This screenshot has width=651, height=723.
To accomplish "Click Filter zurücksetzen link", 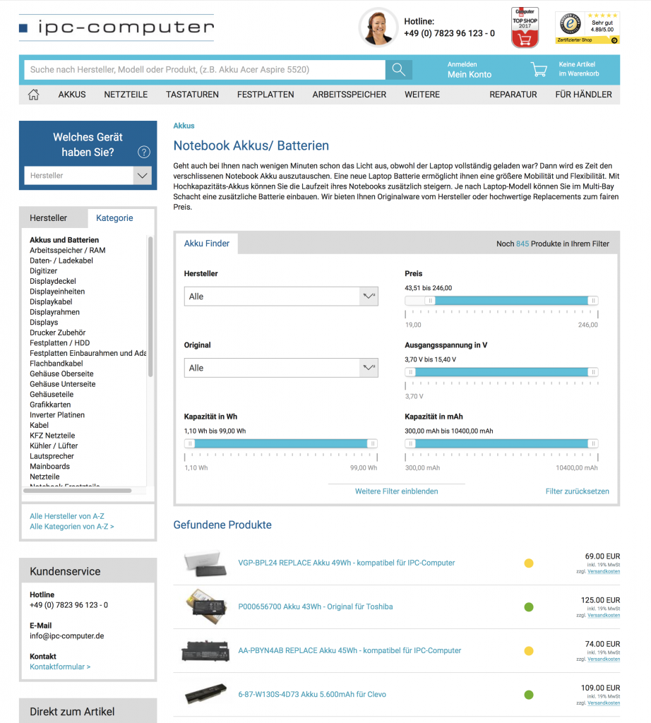I will click(x=578, y=491).
